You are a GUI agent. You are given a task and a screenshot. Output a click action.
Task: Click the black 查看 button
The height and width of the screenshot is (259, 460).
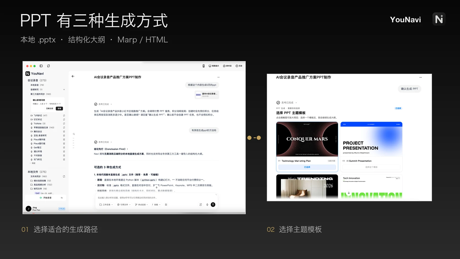(x=59, y=109)
